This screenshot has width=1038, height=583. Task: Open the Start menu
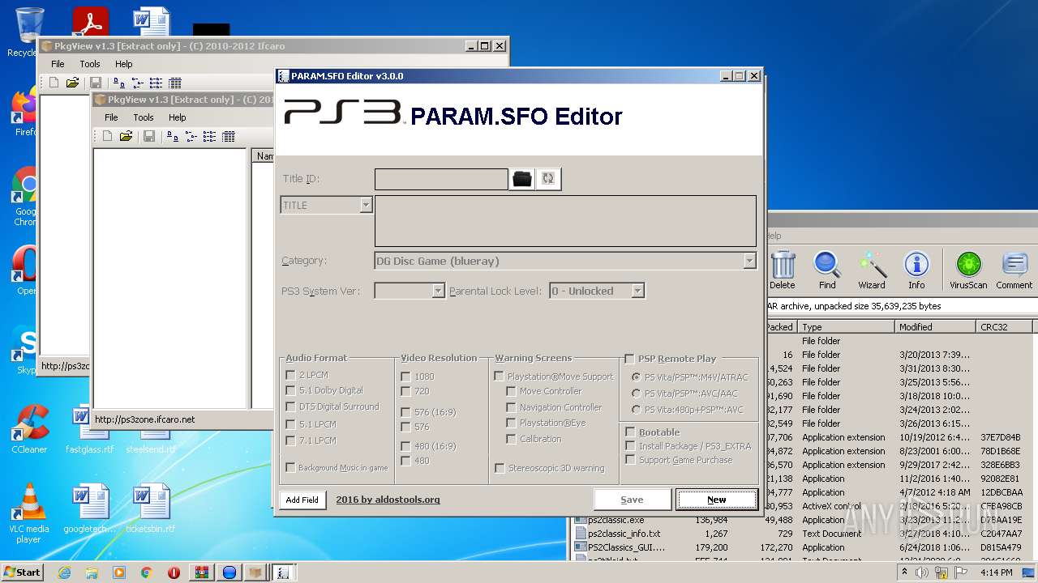tap(22, 572)
